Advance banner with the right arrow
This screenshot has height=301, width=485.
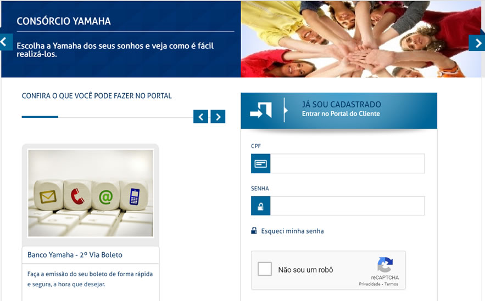click(x=477, y=43)
